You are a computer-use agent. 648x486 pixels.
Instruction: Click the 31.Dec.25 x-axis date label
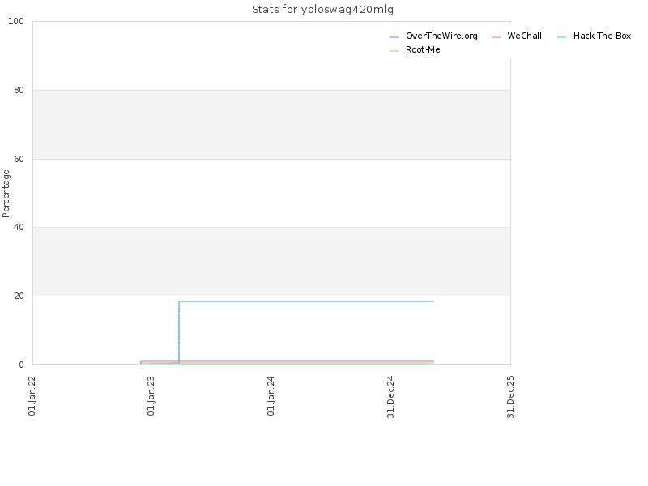pyautogui.click(x=510, y=397)
